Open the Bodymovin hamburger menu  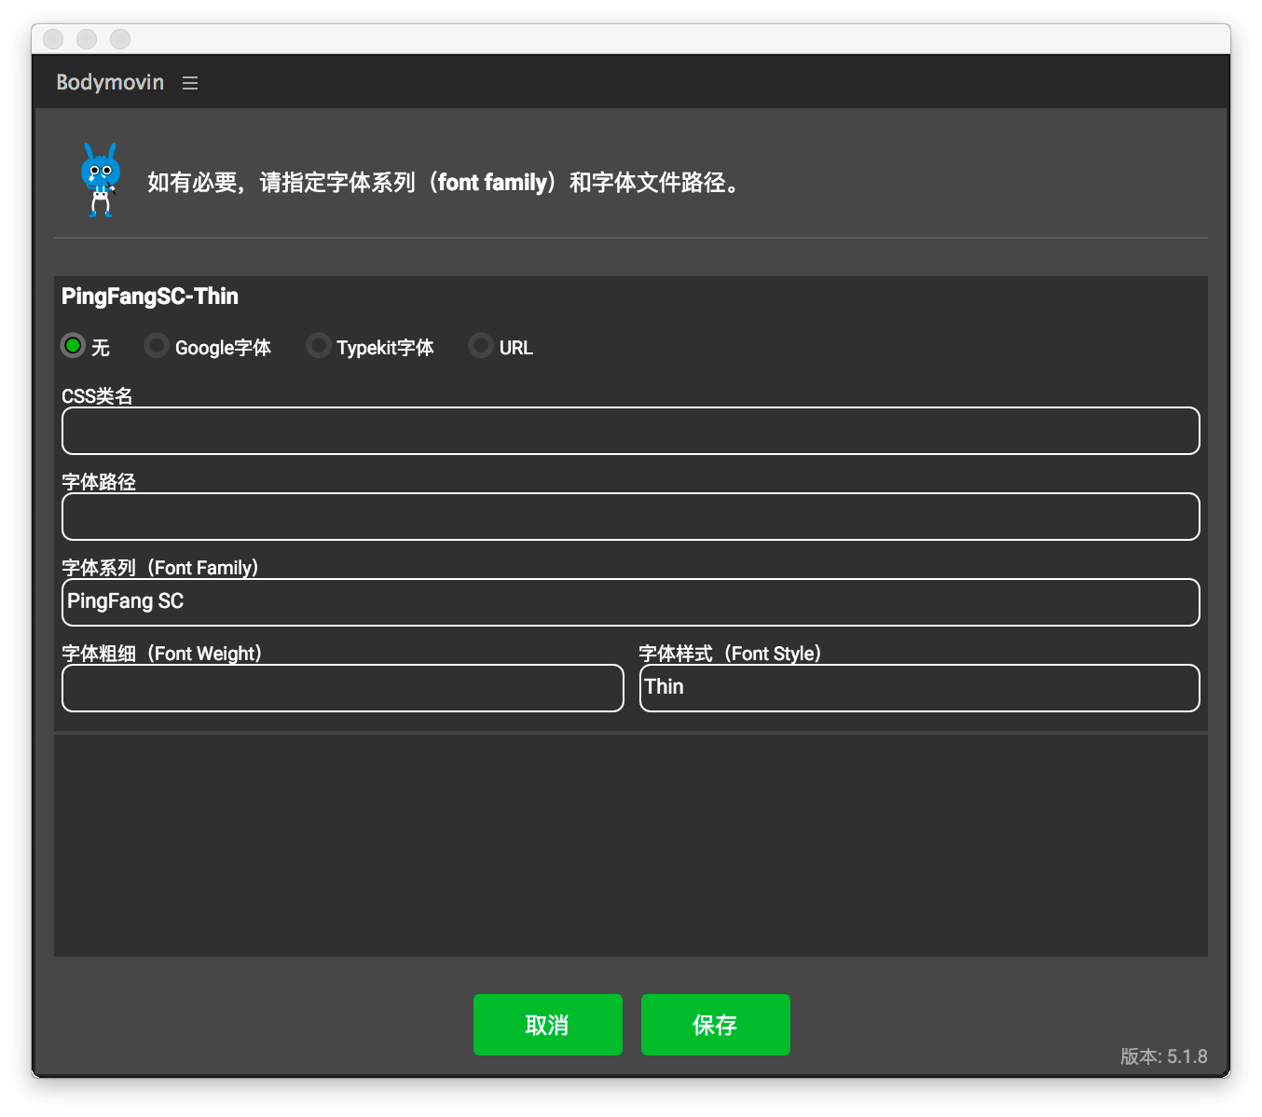[x=190, y=82]
